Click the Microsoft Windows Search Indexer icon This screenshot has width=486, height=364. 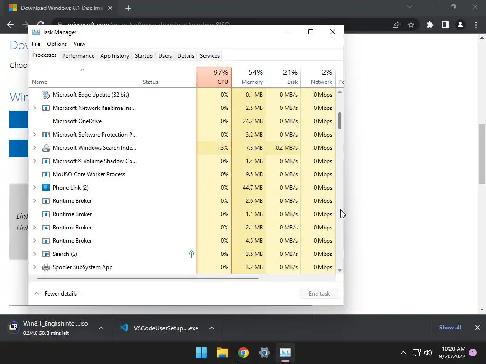(x=46, y=148)
